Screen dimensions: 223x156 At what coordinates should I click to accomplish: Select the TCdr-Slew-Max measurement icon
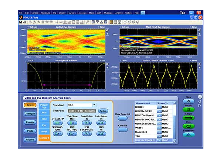[x=71, y=123]
